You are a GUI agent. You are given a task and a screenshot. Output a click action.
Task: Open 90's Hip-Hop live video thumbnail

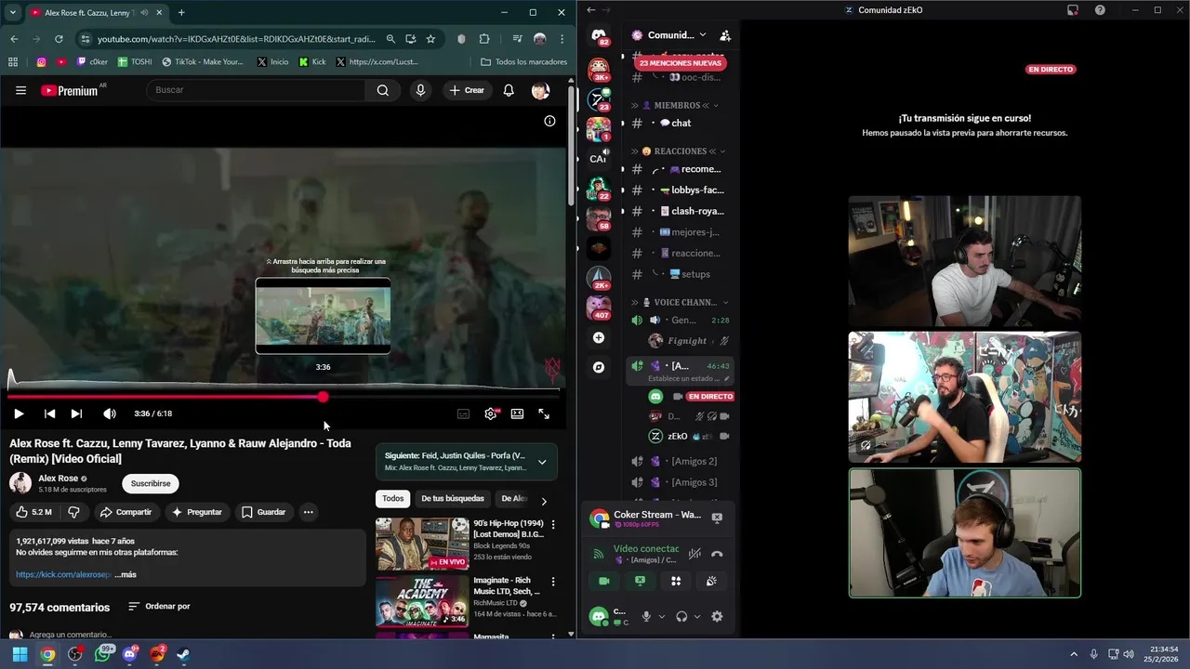422,544
